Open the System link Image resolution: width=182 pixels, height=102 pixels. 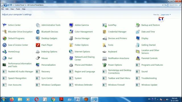coord(78,78)
